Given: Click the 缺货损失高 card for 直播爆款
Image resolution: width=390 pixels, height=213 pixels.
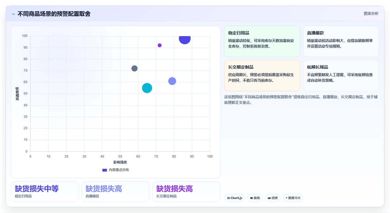Looking at the screenshot, I should click(x=116, y=191).
